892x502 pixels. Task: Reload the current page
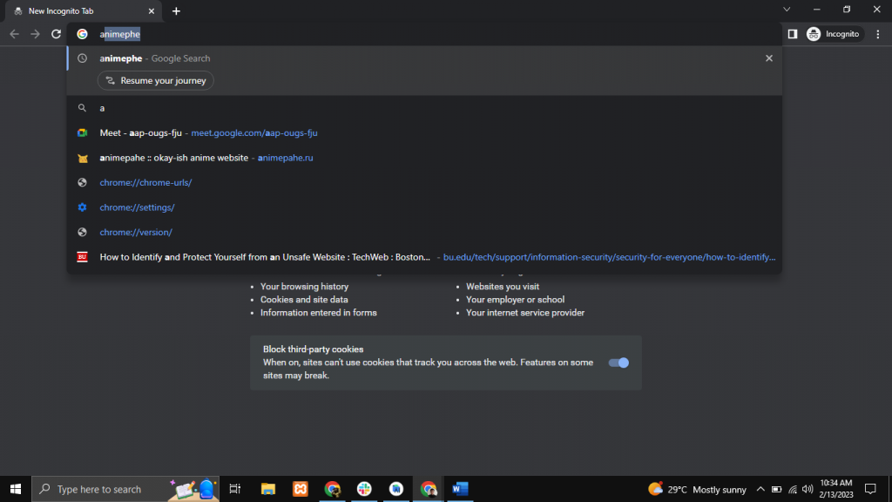click(56, 34)
